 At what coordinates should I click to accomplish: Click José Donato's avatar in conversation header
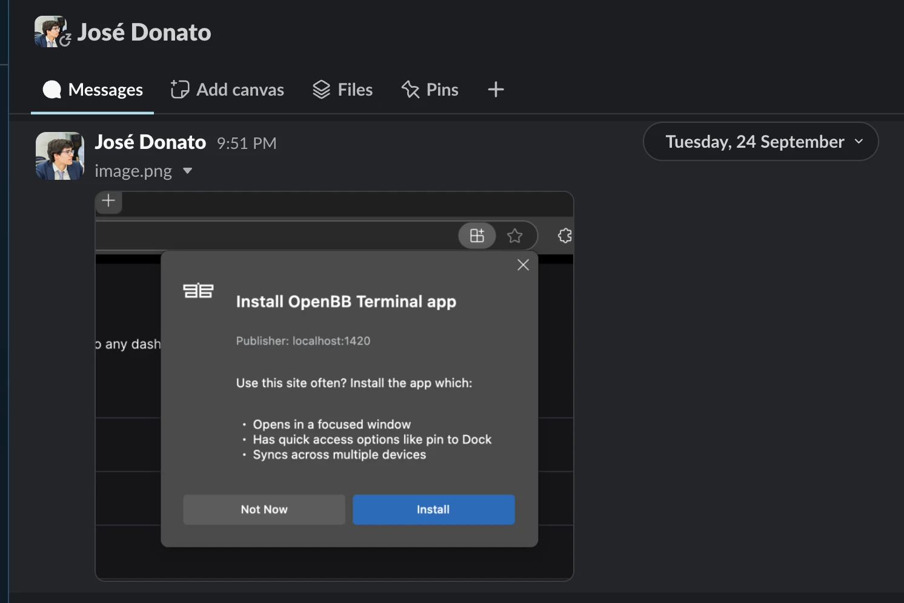[x=50, y=31]
